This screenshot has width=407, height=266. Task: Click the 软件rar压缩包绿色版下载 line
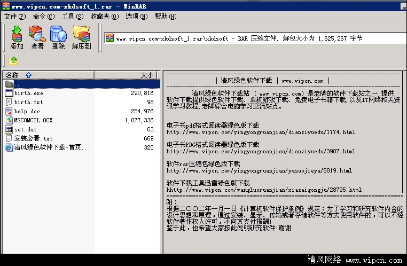[x=203, y=164]
